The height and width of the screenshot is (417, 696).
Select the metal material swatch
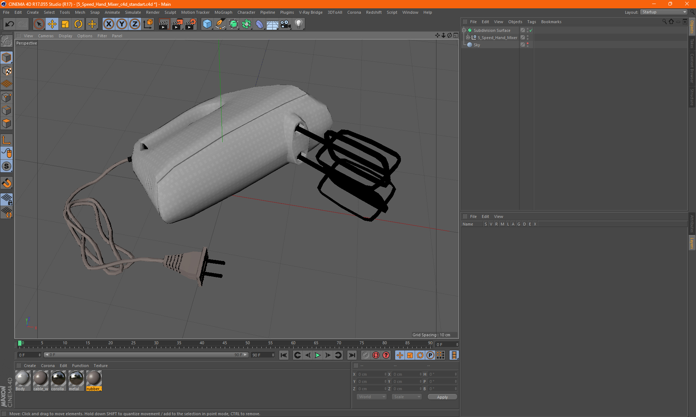pos(76,381)
